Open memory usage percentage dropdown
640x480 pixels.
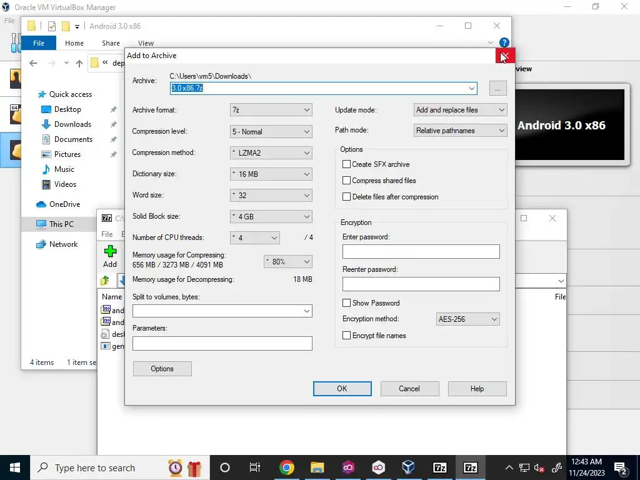coord(287,262)
